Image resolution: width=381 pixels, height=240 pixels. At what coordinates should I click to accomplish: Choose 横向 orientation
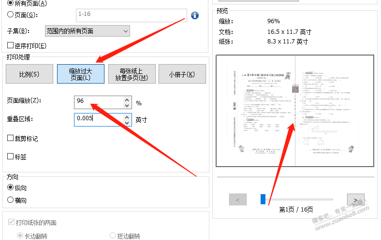[11, 200]
